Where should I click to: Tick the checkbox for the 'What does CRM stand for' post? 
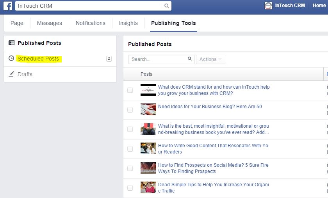tap(130, 90)
